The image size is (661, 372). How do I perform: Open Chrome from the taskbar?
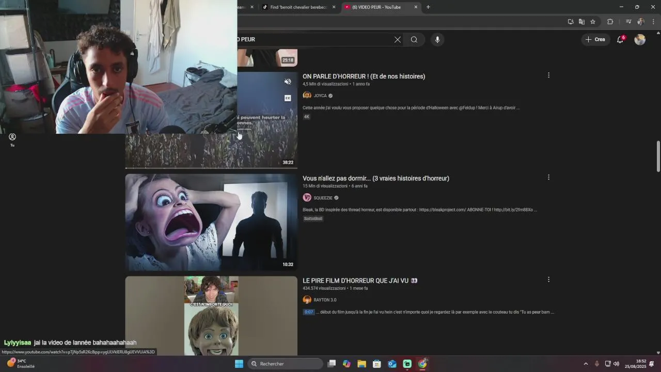point(422,364)
